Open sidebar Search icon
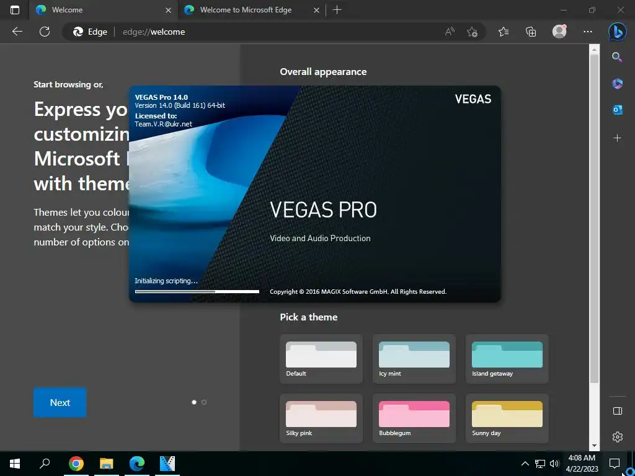The height and width of the screenshot is (476, 635). (617, 57)
